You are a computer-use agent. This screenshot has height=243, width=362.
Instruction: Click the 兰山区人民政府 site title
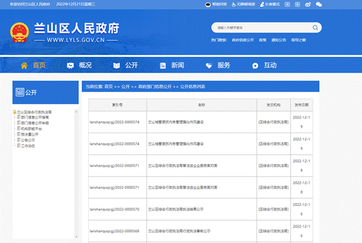click(x=77, y=28)
